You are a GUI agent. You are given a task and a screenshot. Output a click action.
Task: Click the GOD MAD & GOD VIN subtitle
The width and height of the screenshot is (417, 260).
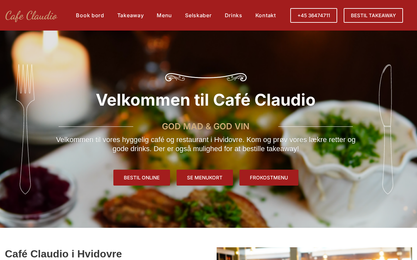(x=206, y=126)
